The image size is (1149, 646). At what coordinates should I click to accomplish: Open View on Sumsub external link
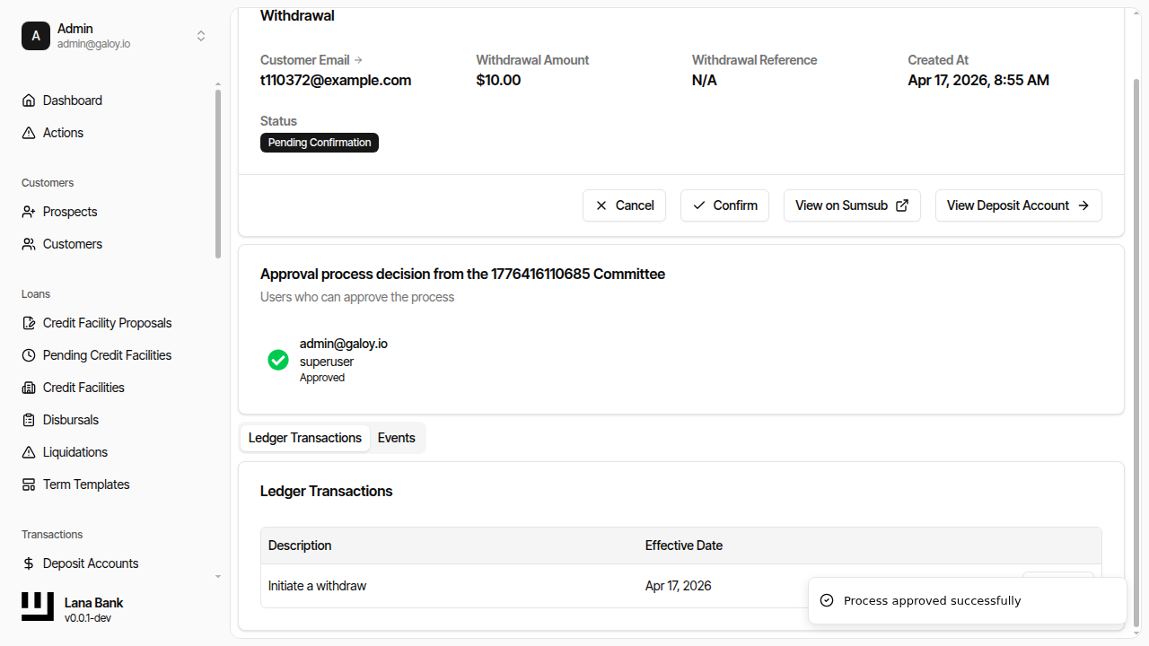[x=851, y=205]
